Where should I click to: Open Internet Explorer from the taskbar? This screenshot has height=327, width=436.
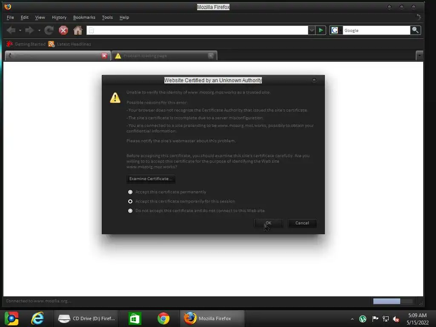[x=37, y=318]
